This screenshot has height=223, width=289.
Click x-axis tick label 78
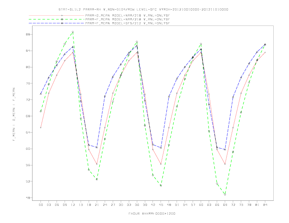point(249,205)
